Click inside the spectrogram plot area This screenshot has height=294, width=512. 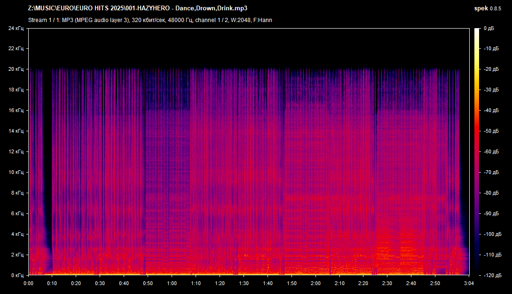pos(249,152)
